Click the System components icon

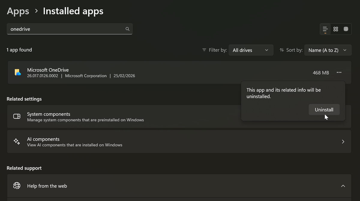pos(17,117)
